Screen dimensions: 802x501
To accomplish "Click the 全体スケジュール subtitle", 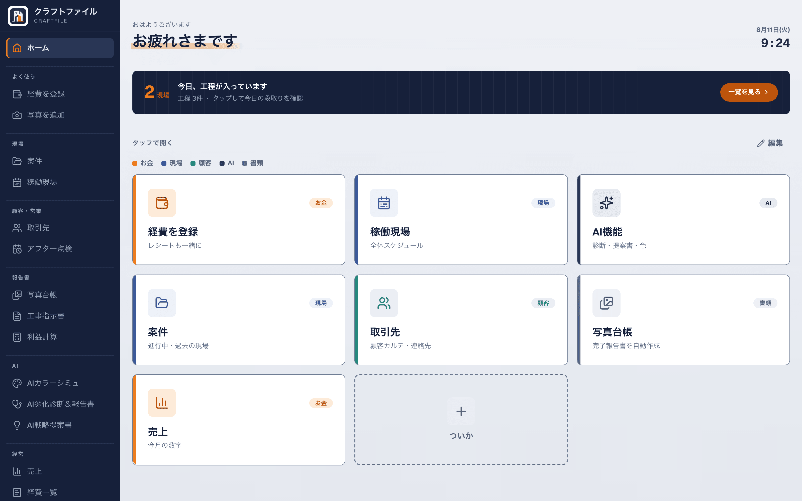I will coord(396,245).
